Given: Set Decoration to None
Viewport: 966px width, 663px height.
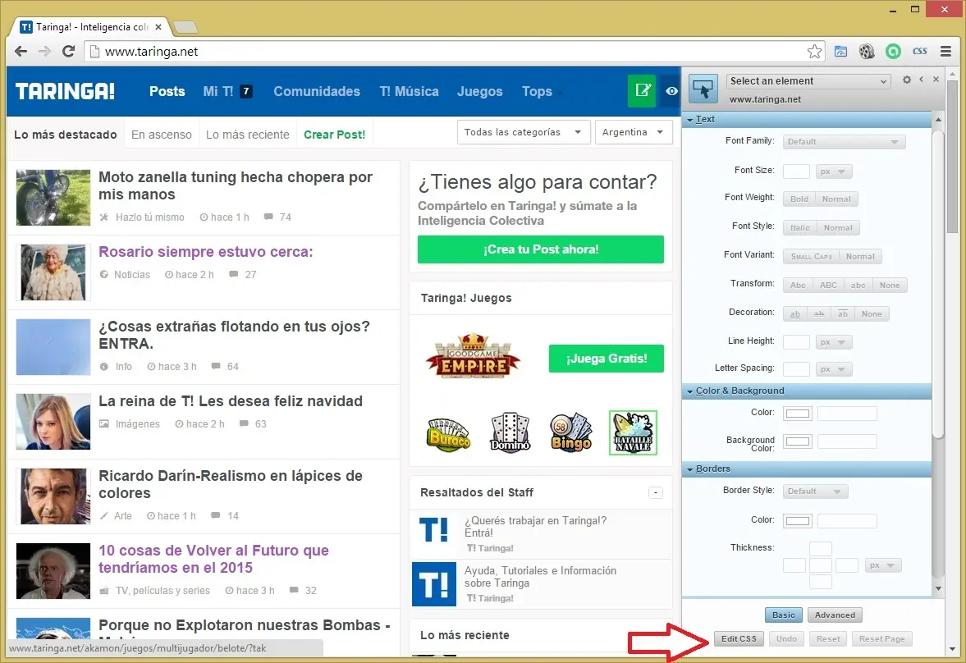Looking at the screenshot, I should (x=871, y=314).
